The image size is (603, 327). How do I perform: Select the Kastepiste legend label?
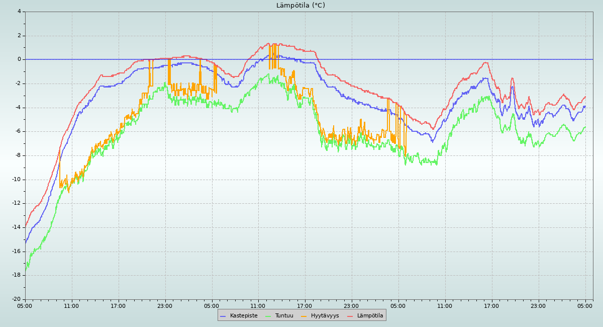click(243, 316)
